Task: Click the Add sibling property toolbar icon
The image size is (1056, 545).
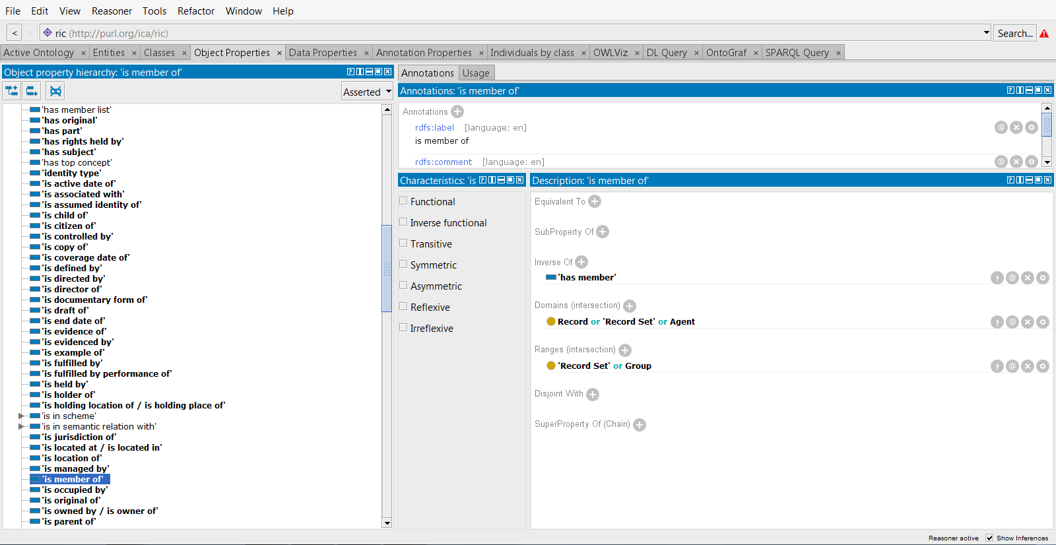Action: [32, 91]
